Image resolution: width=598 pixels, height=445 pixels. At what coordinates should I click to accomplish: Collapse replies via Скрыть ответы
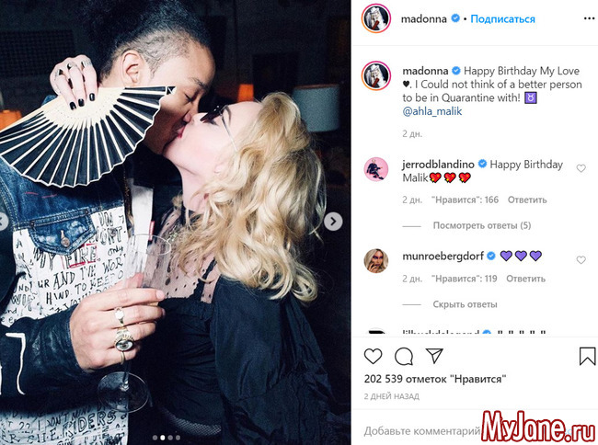tap(465, 304)
